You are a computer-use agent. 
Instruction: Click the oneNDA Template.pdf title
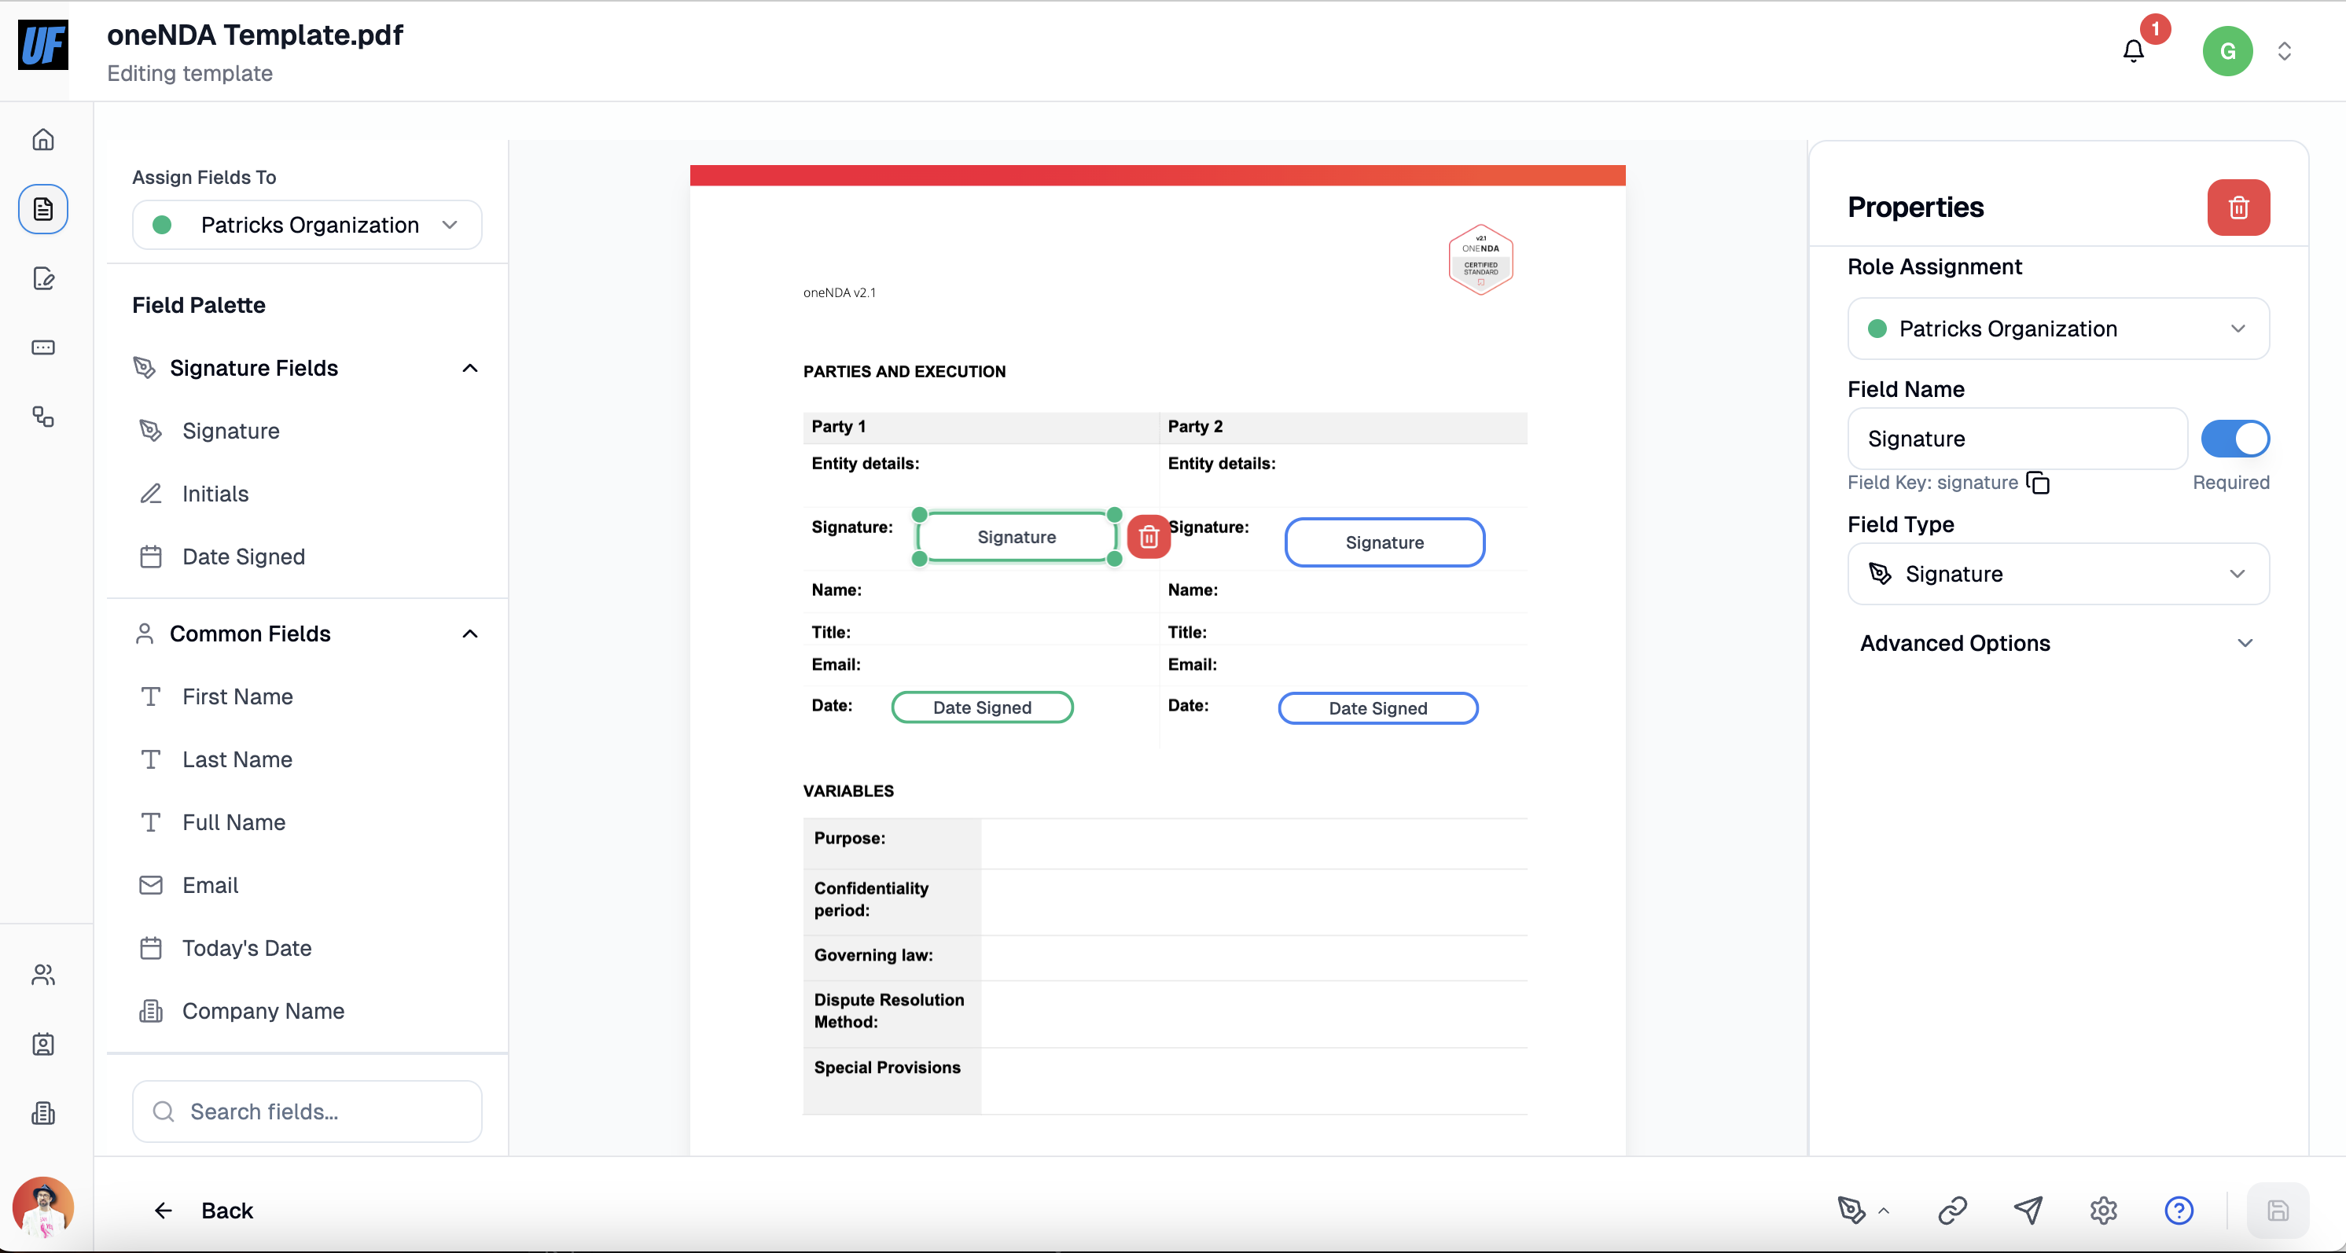click(x=254, y=35)
